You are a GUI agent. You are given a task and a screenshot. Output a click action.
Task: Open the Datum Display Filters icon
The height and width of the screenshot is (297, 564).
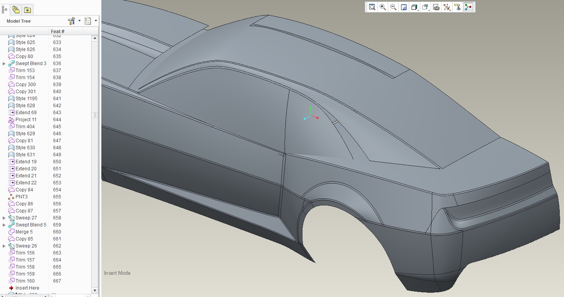(447, 7)
